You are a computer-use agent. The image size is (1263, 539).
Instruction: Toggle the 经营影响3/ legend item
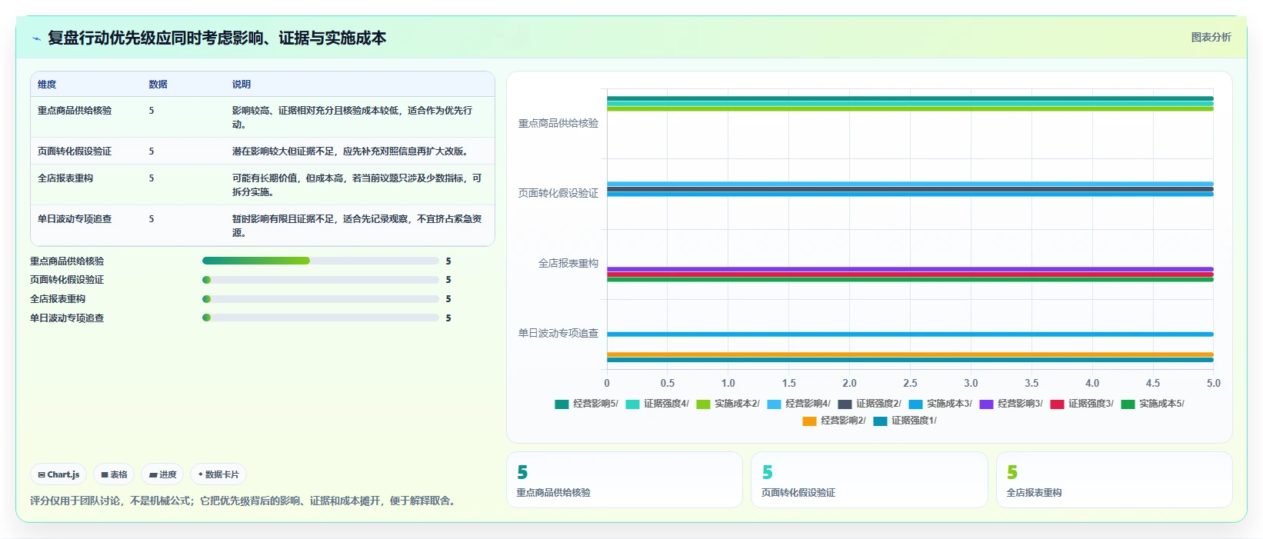coord(1011,404)
